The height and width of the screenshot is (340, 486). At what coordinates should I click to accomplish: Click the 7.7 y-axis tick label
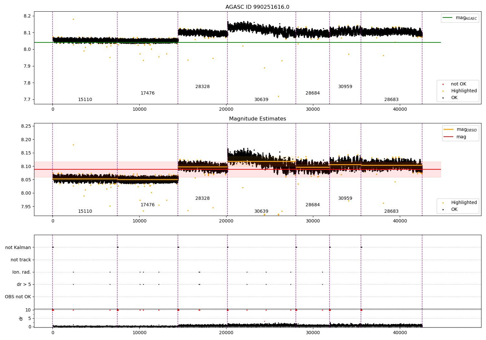coord(27,100)
